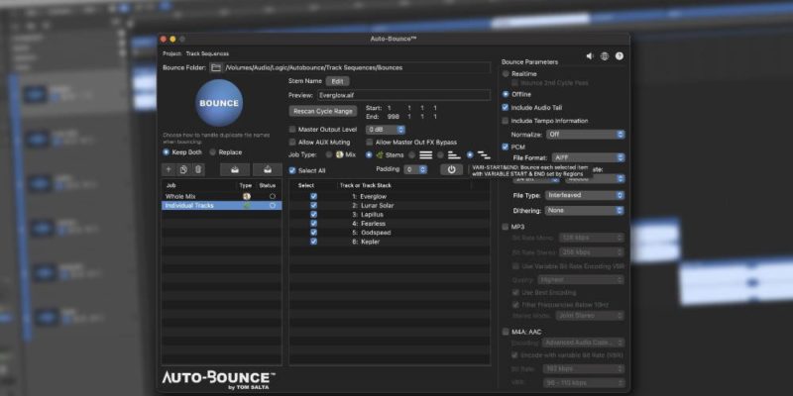Select the Mix job type radio
This screenshot has height=396, width=793.
click(x=329, y=155)
